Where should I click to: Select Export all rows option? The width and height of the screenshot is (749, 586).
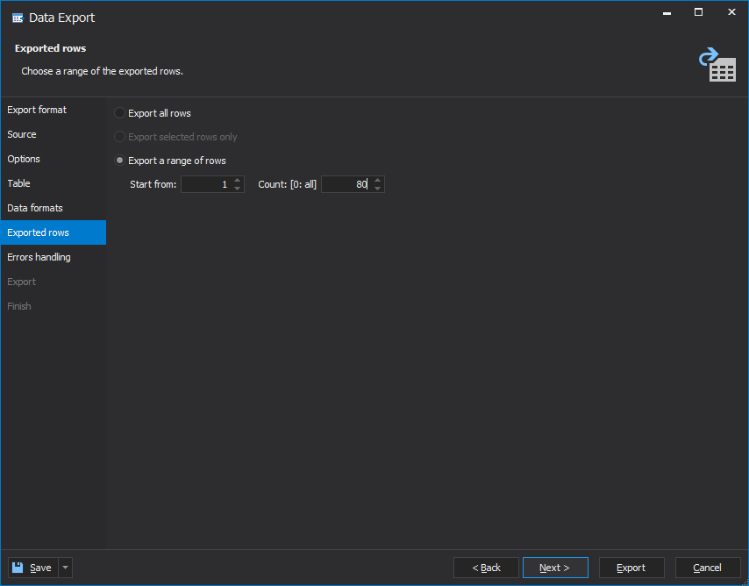(153, 113)
